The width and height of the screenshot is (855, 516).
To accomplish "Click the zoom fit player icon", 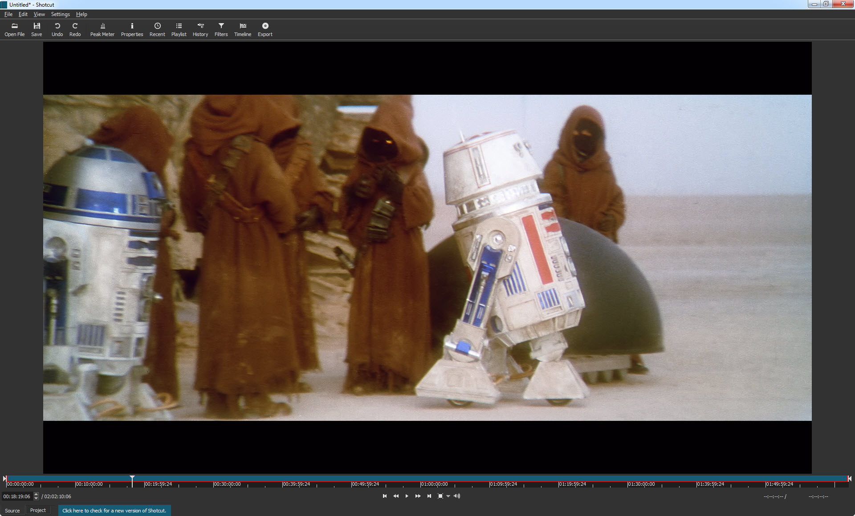I will [440, 496].
